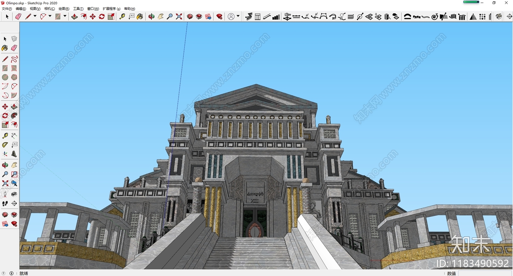Select the Dimension tool in left toolbar
513x276 pixels.
click(x=14, y=136)
